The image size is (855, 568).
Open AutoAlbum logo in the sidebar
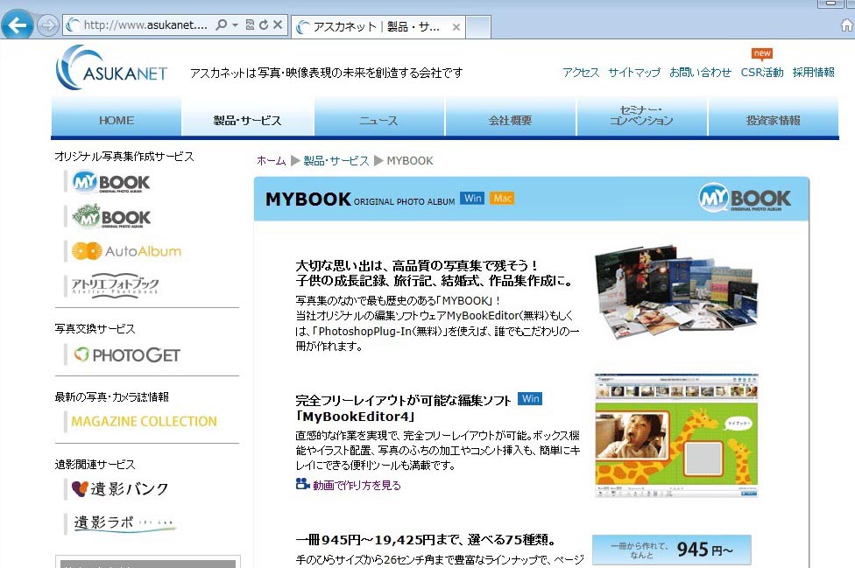point(126,251)
